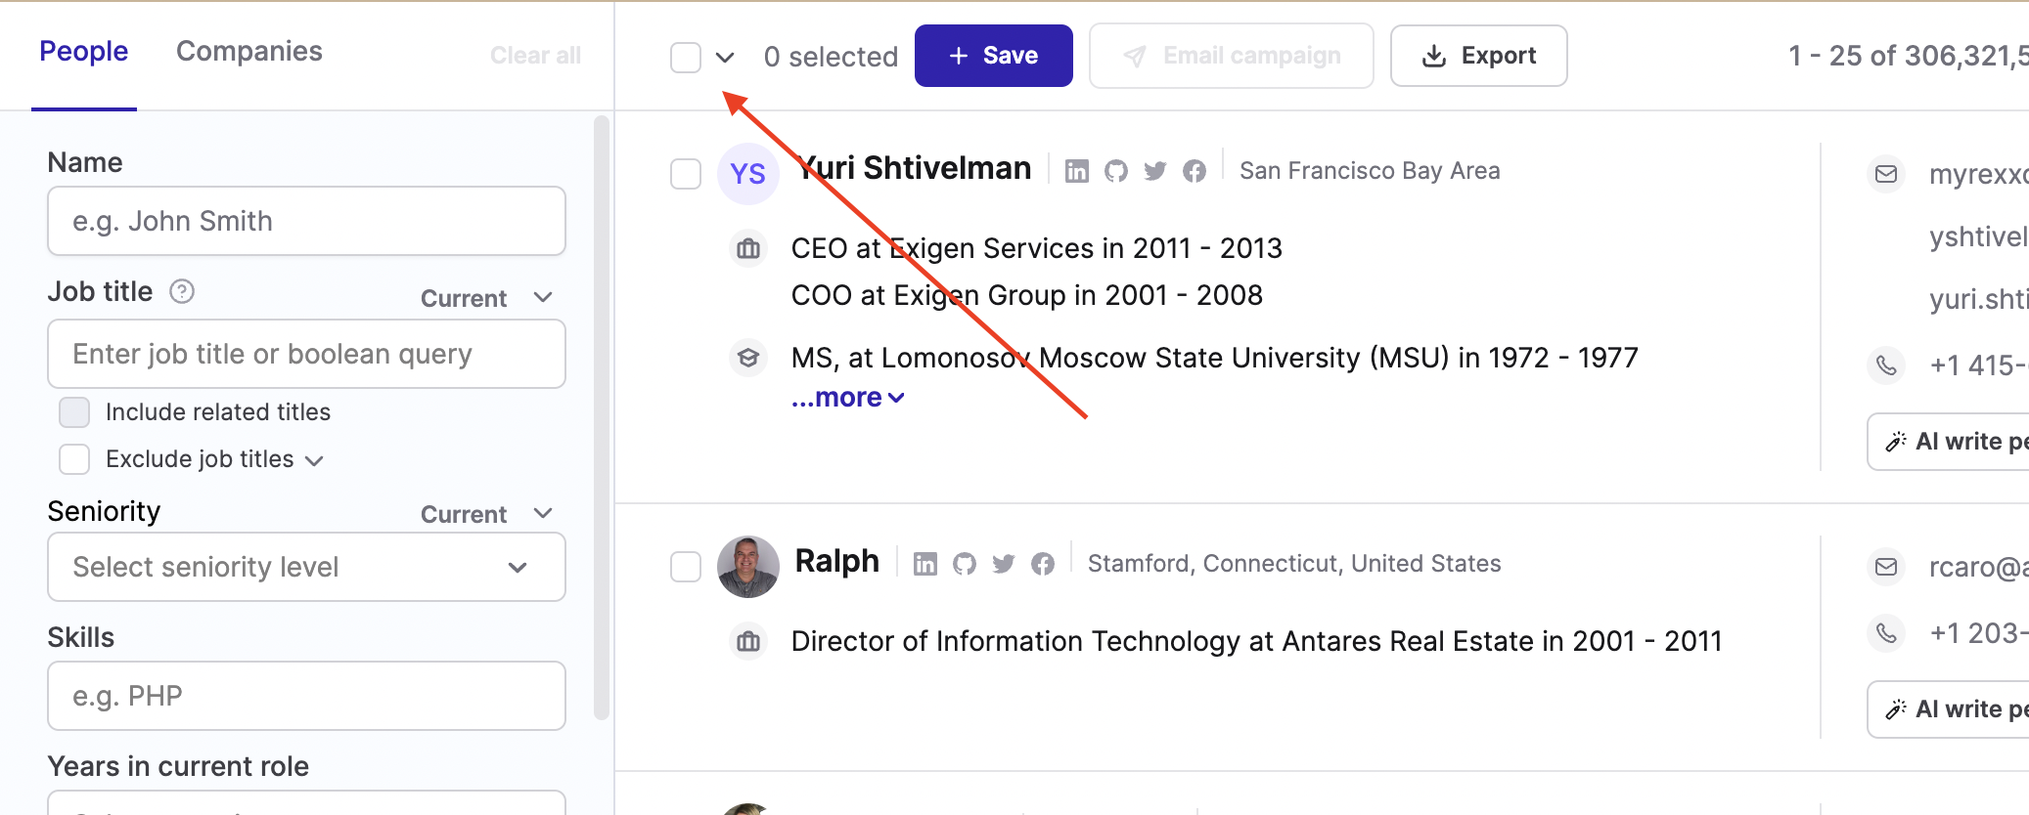The width and height of the screenshot is (2029, 815).
Task: Click the briefcase icon beside Director of Information Technology
Action: click(x=748, y=641)
